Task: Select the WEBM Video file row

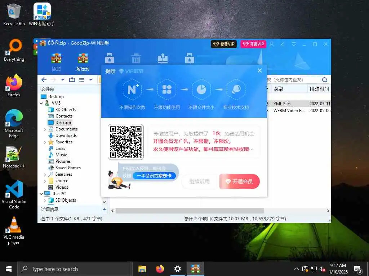Action: [299, 111]
